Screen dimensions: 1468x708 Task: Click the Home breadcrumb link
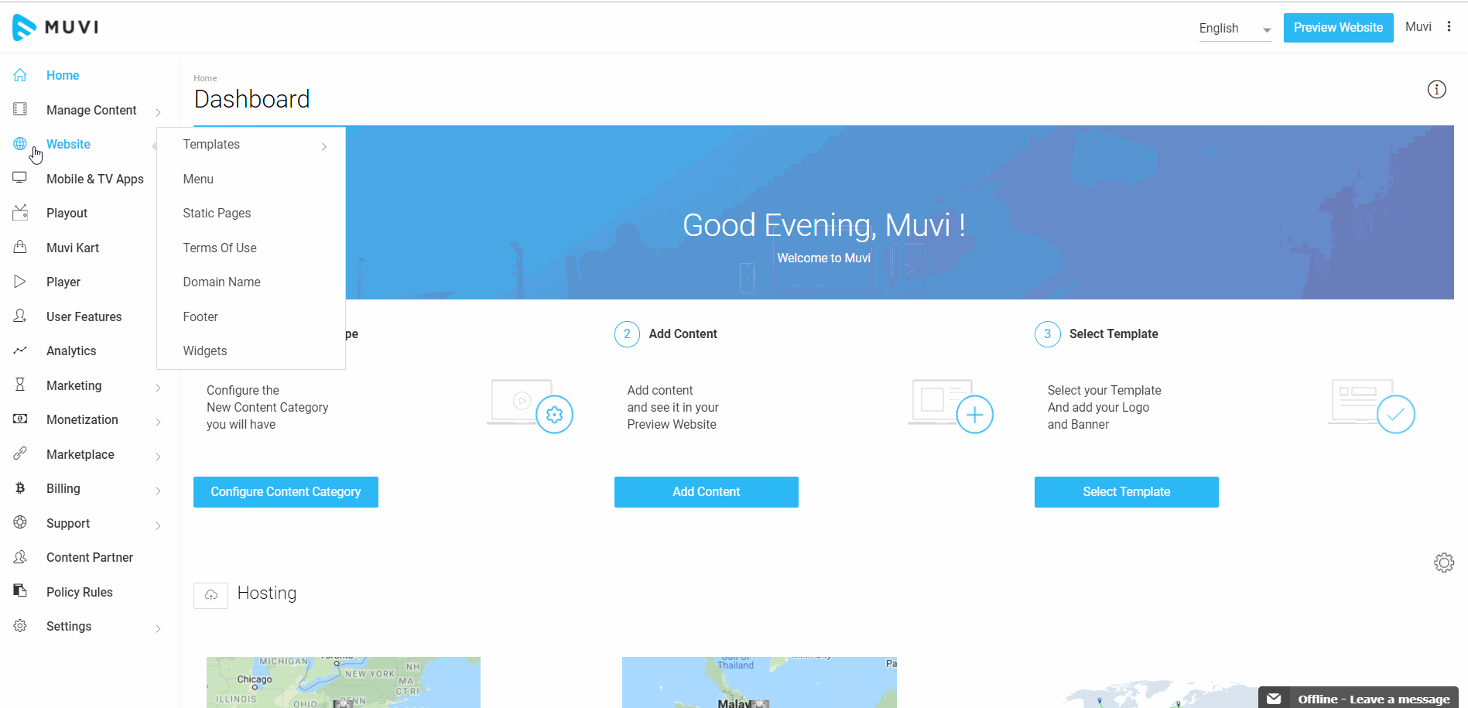(205, 78)
